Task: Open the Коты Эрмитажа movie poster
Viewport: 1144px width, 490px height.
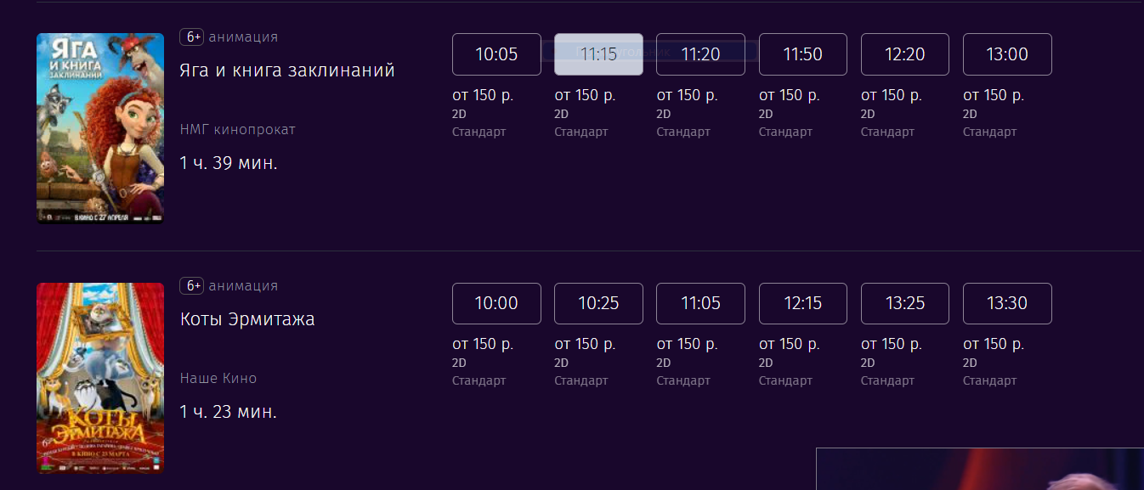Action: pos(100,378)
